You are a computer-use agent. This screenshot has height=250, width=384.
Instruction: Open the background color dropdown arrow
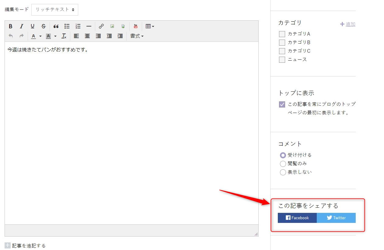click(x=55, y=36)
